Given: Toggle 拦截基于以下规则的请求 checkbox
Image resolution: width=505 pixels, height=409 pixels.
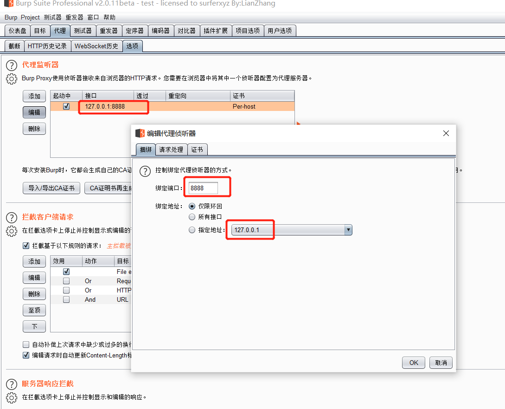Looking at the screenshot, I should pos(26,246).
